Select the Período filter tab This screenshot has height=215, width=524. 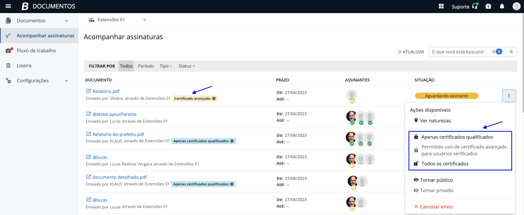pos(146,66)
